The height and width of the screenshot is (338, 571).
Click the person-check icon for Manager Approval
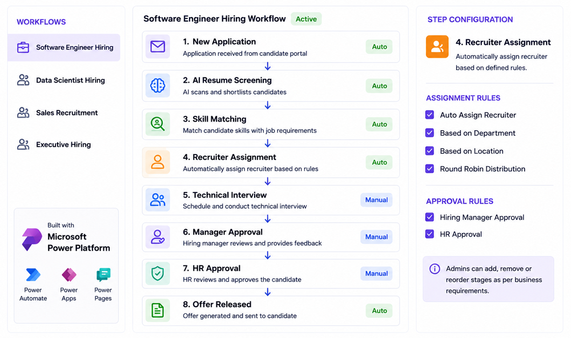(158, 237)
